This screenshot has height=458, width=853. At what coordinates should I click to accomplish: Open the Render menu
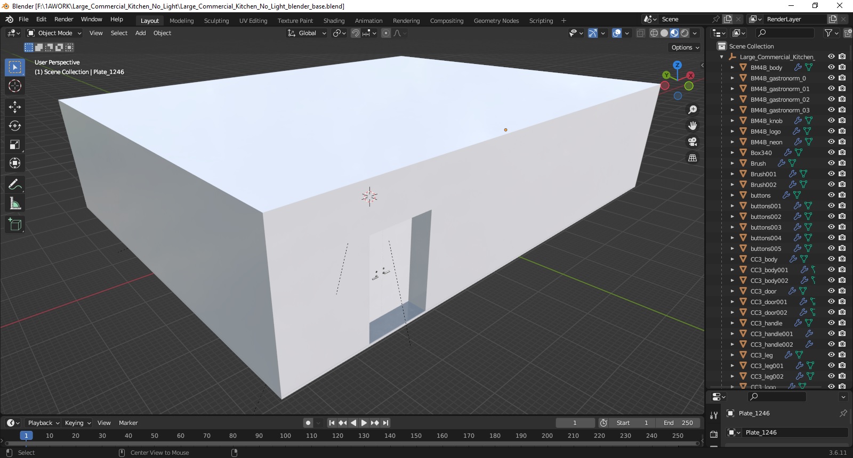click(x=63, y=19)
